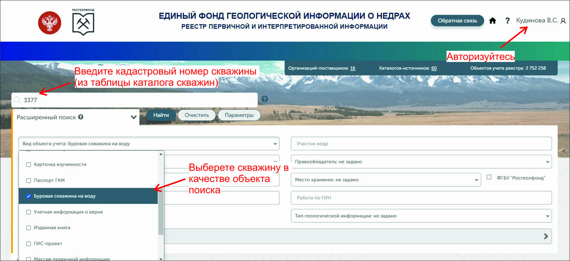This screenshot has height=261, width=570.
Task: Go to the home page icon
Action: 493,21
